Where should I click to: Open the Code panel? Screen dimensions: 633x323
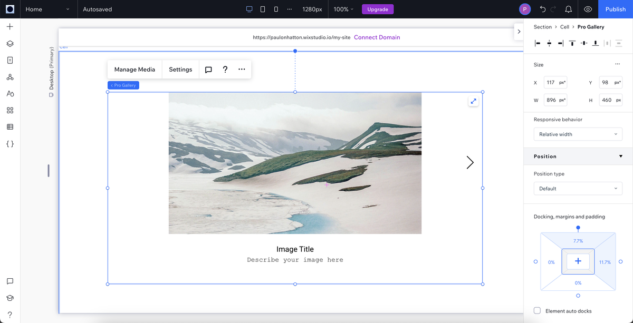[9, 144]
